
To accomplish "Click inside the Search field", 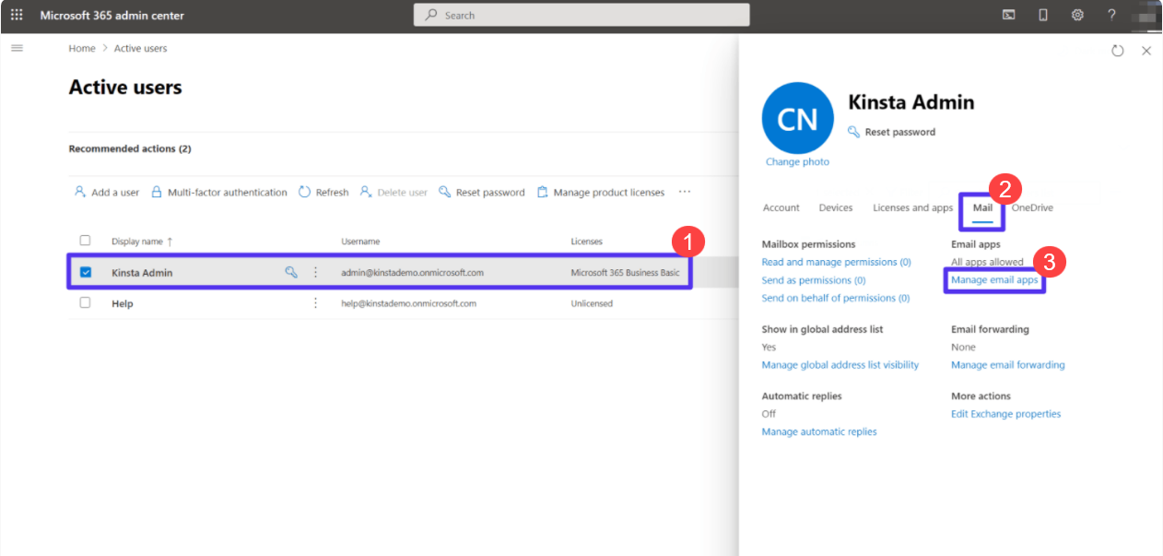I will [x=581, y=15].
